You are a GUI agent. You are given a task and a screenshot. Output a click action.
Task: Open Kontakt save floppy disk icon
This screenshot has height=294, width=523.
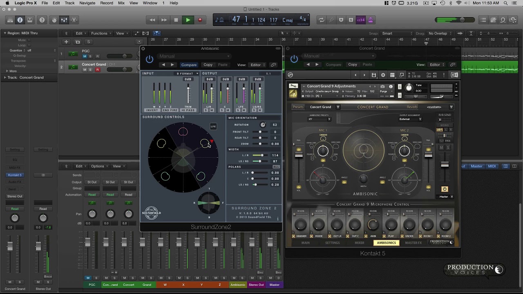373,75
